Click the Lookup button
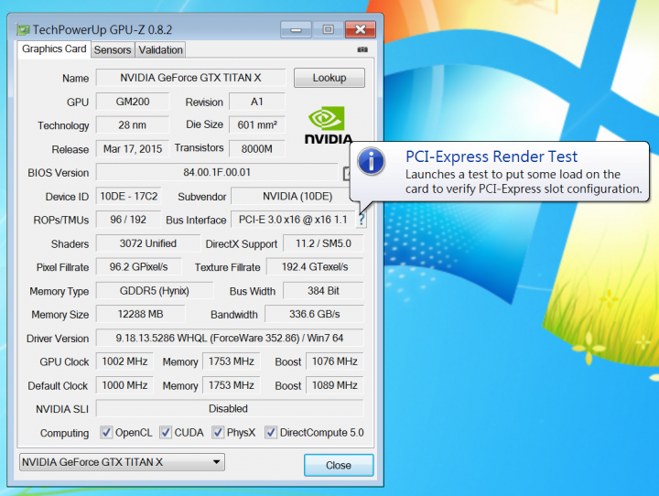Viewport: 659px width, 496px height. point(329,78)
